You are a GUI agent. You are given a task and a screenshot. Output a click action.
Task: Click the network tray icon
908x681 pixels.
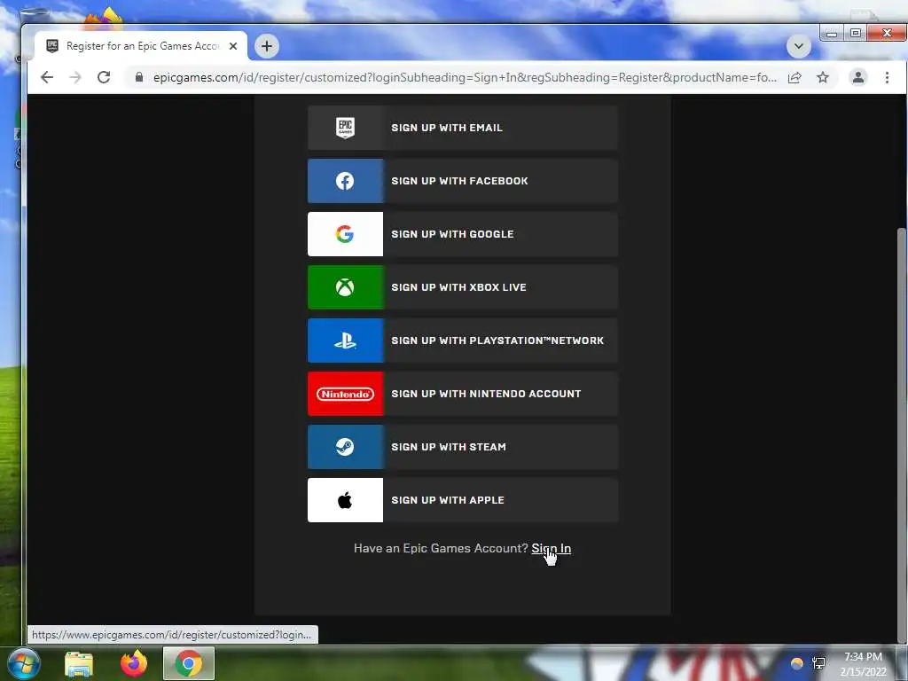tap(818, 663)
